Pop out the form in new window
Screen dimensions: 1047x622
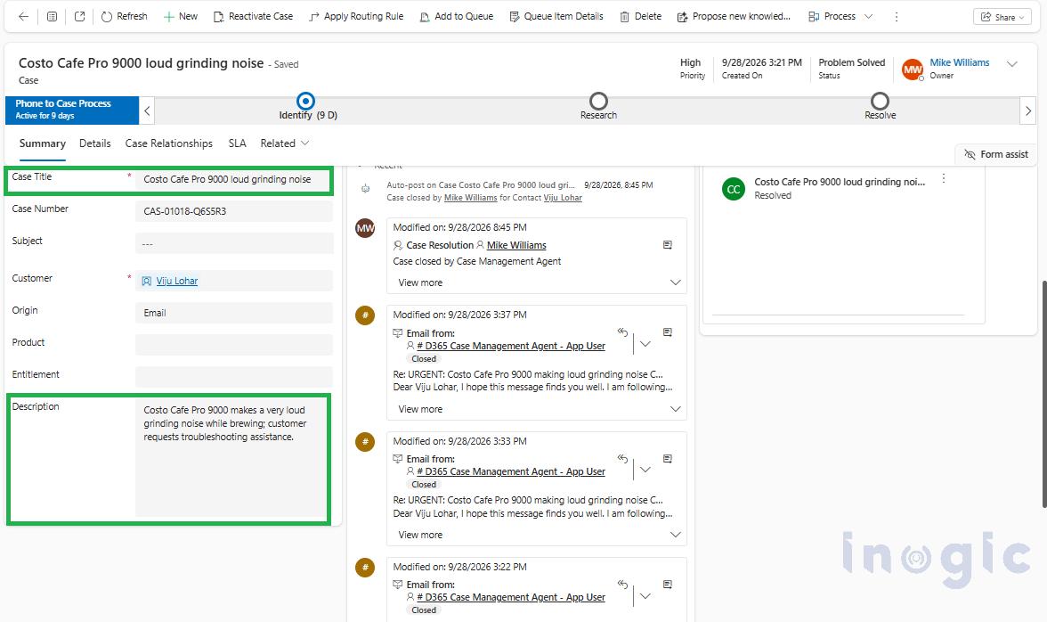[x=79, y=17]
